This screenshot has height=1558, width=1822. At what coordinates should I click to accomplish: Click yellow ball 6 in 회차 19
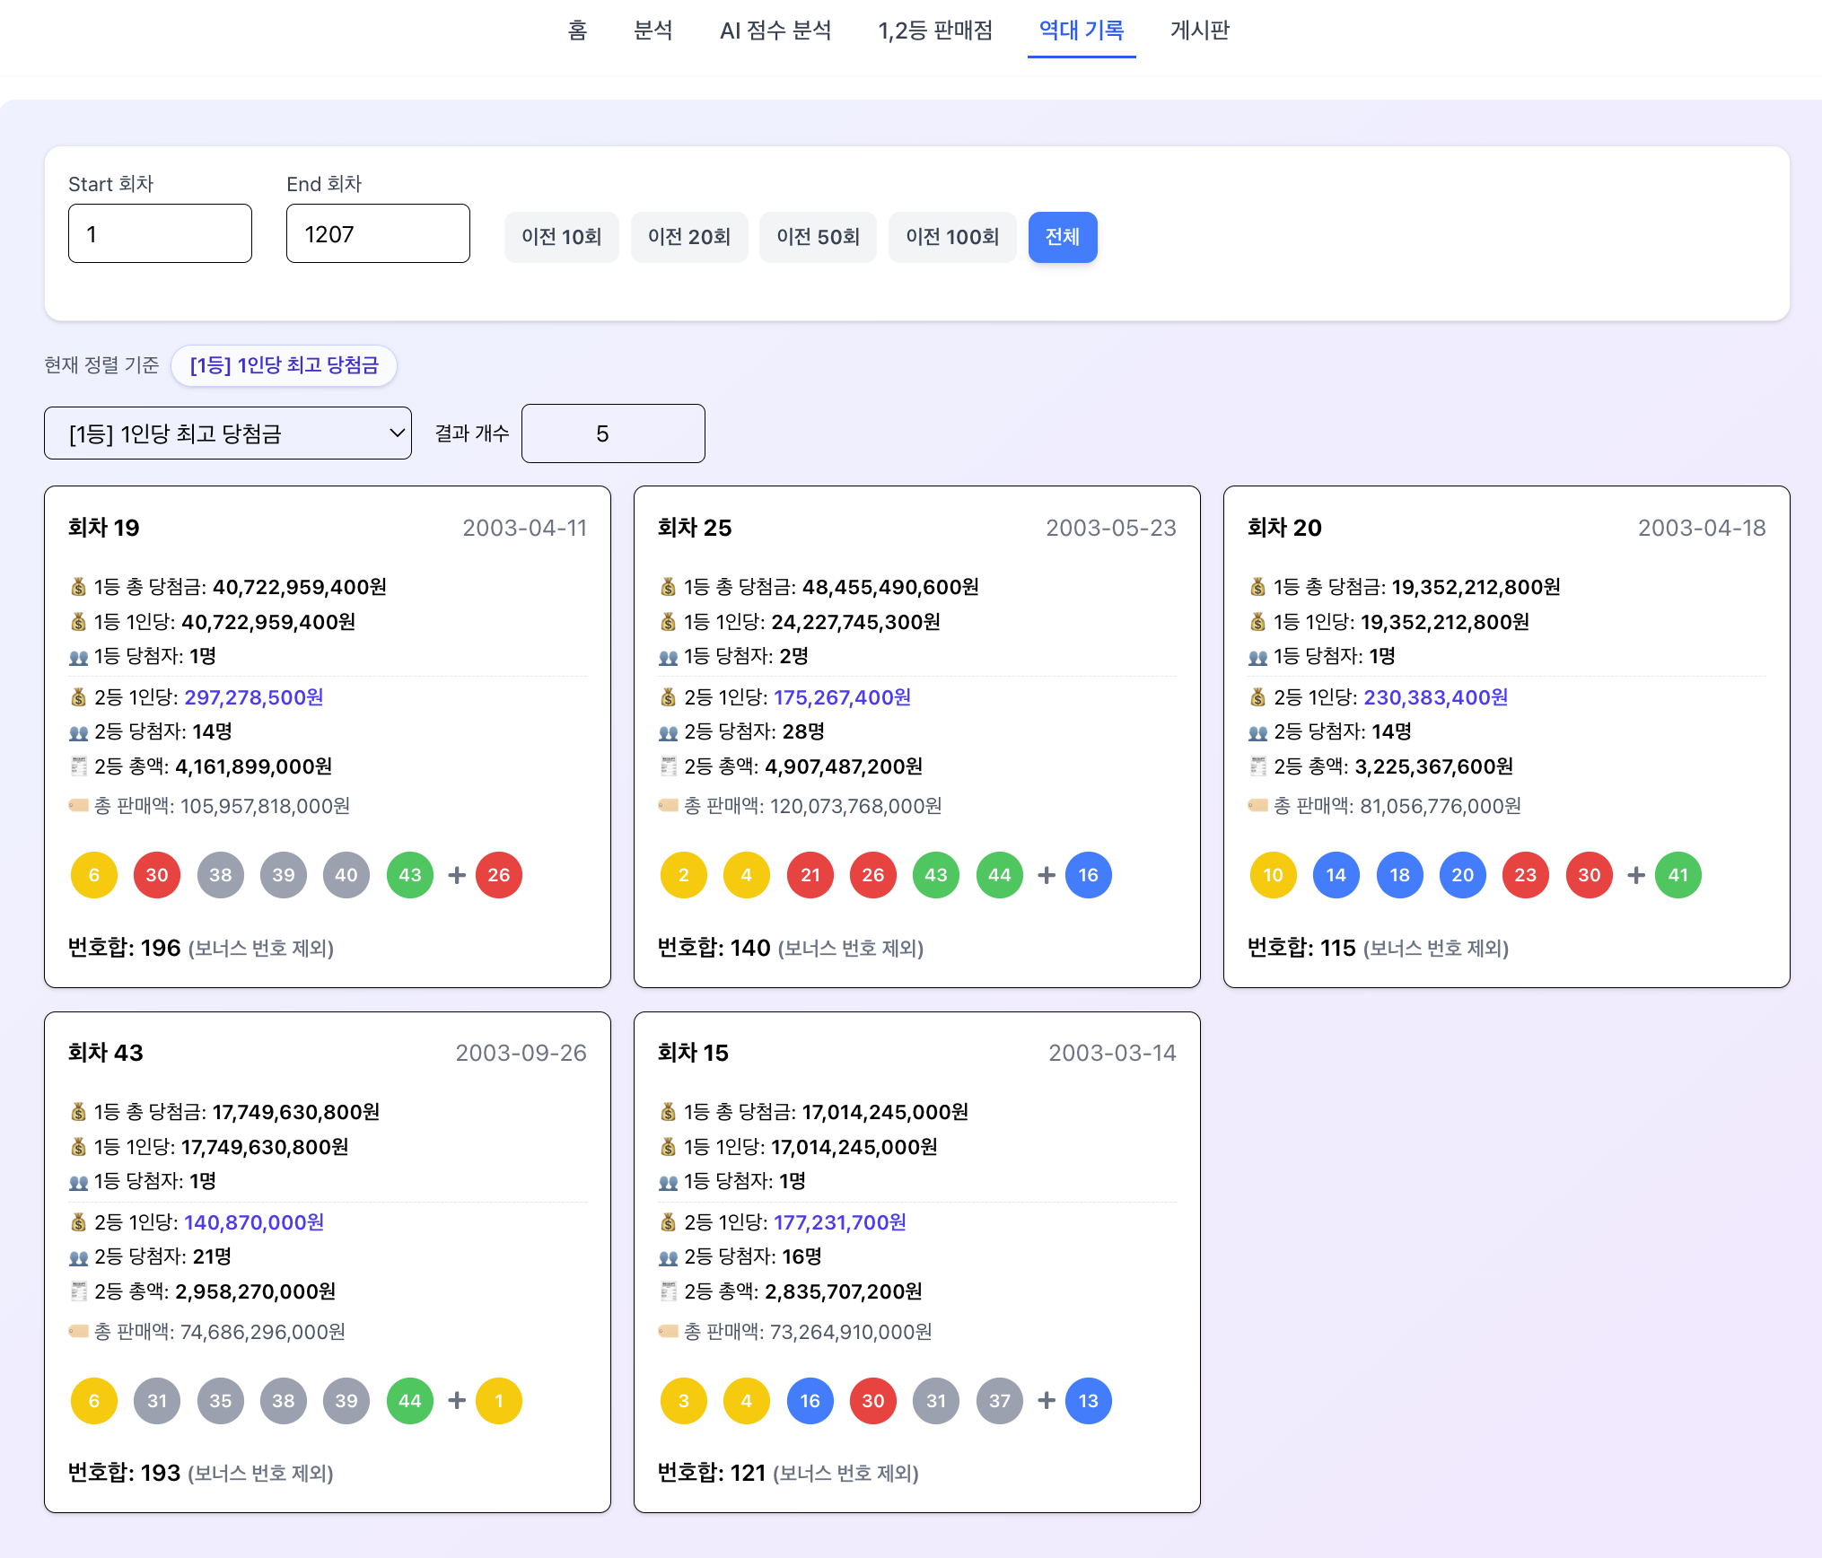pos(94,875)
